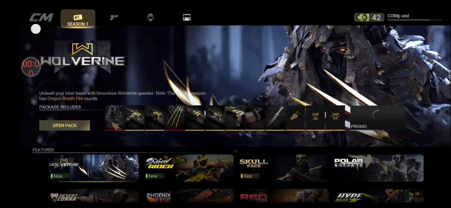Select the fifth package weapon blueprint

(x=215, y=118)
